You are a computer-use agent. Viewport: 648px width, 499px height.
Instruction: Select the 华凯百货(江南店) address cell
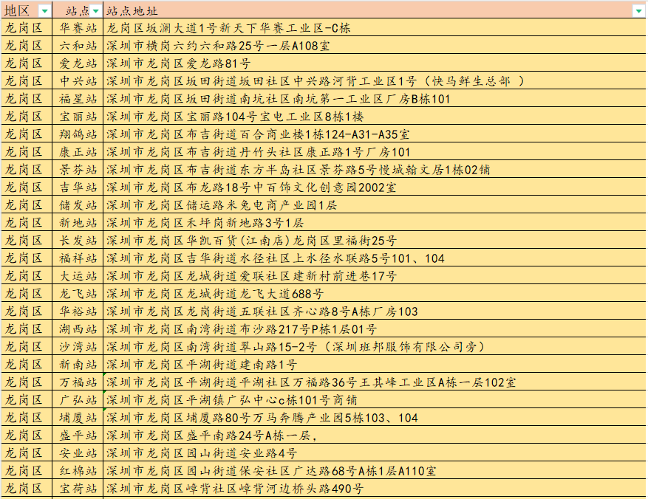point(375,241)
